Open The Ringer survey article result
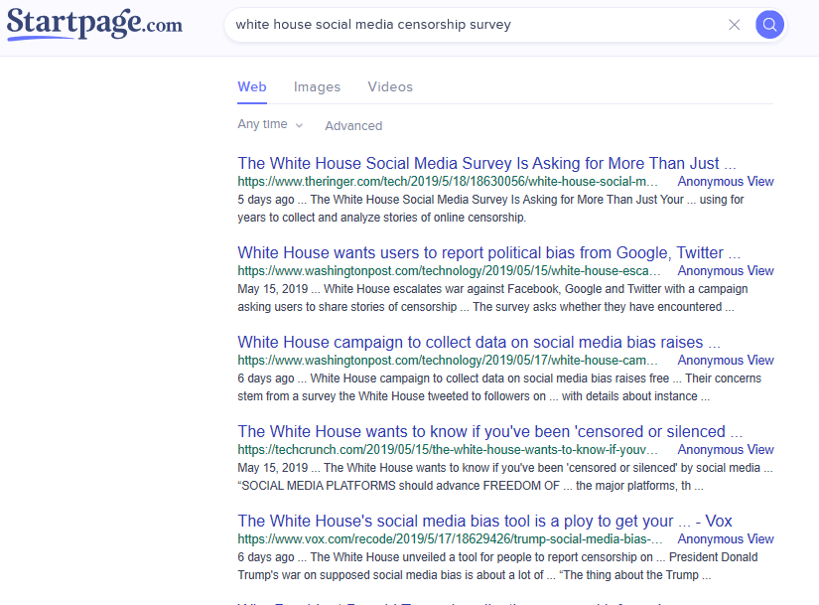This screenshot has height=605, width=819. coord(486,164)
